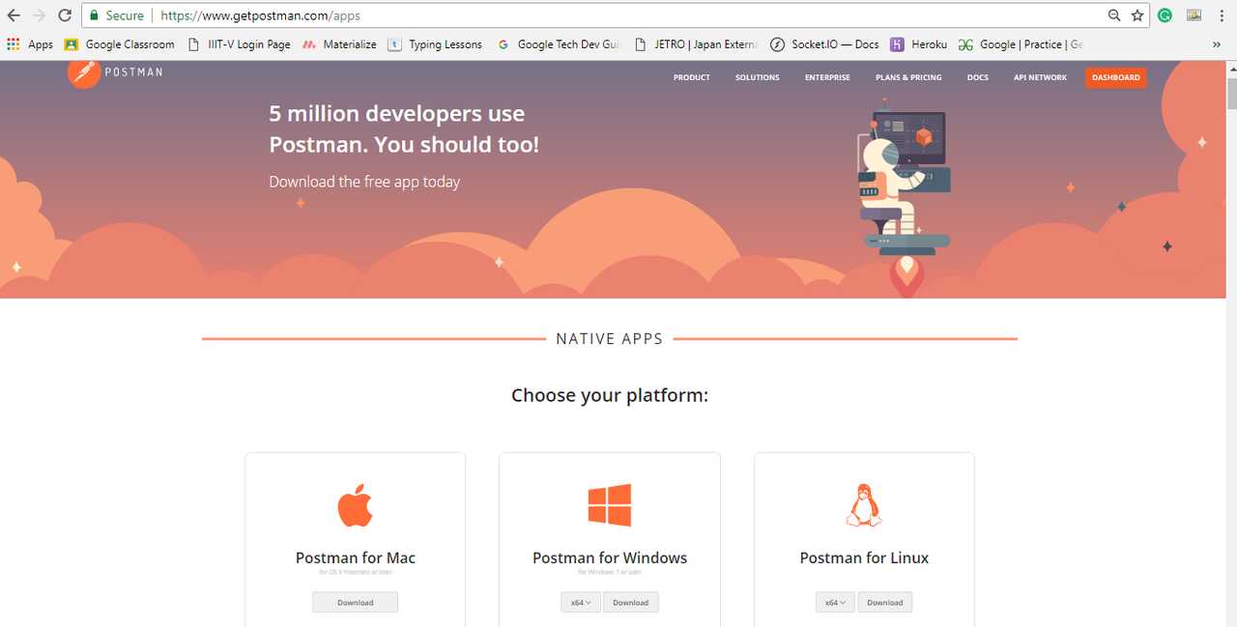Open the Materialize bookmark

pyautogui.click(x=339, y=44)
